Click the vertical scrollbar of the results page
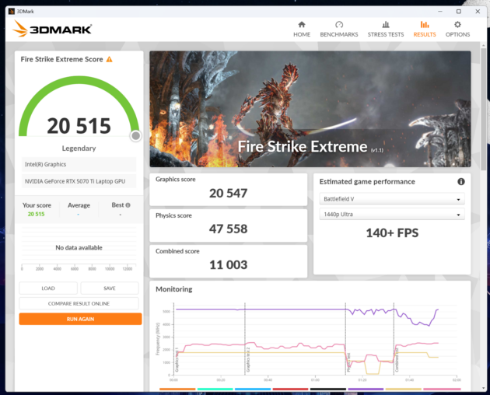This screenshot has width=490, height=395. 484,110
